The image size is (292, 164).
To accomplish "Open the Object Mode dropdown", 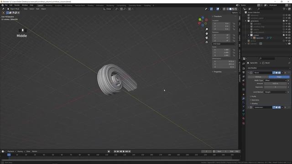I will point(15,9).
